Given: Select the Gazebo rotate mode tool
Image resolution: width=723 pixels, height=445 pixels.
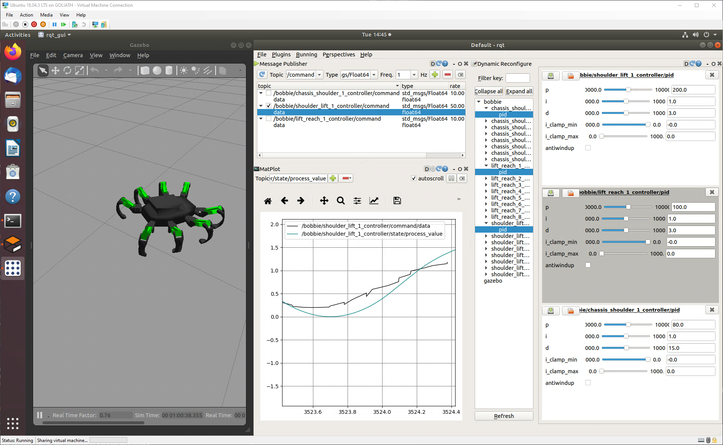Looking at the screenshot, I should (x=67, y=71).
